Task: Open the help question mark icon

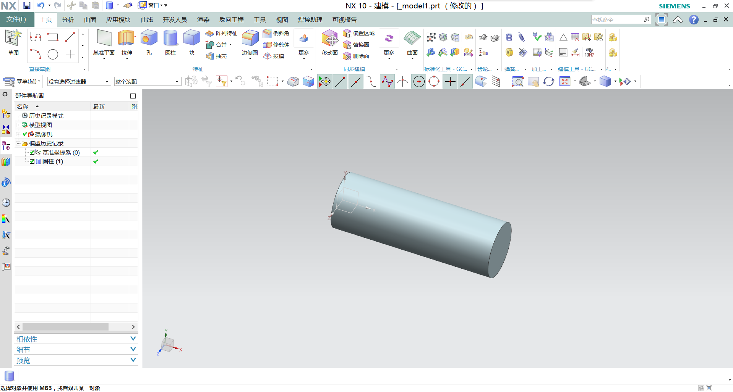Action: 694,19
